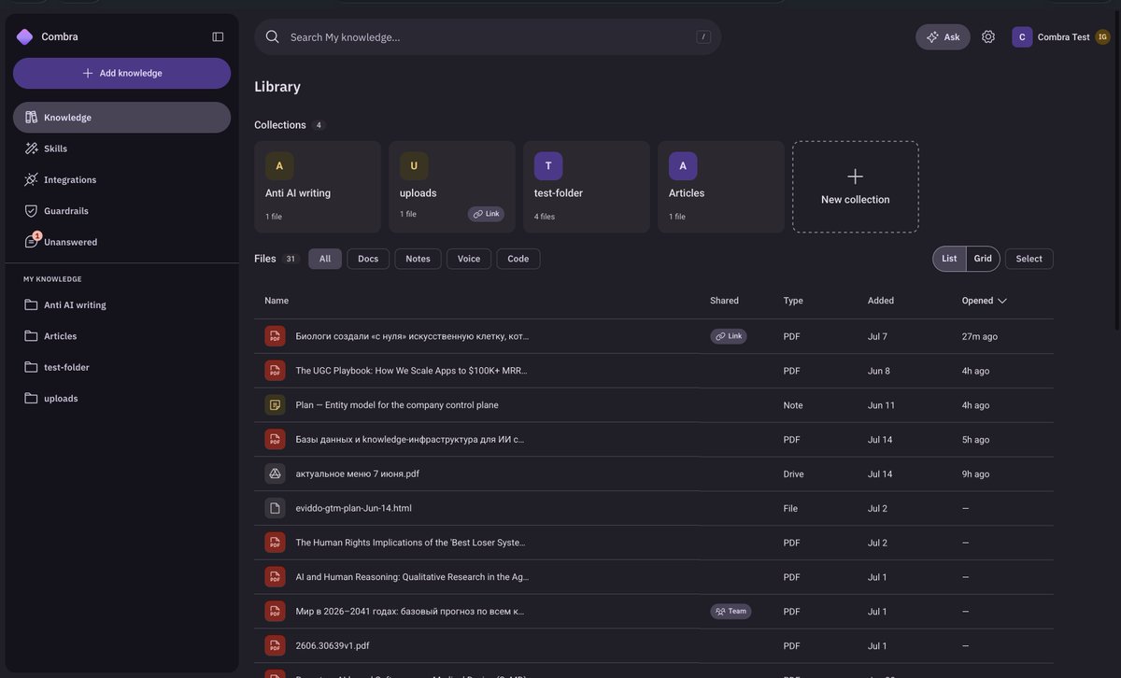Viewport: 1121px width, 678px height.
Task: Open Guardrails section in sidebar
Action: click(121, 211)
